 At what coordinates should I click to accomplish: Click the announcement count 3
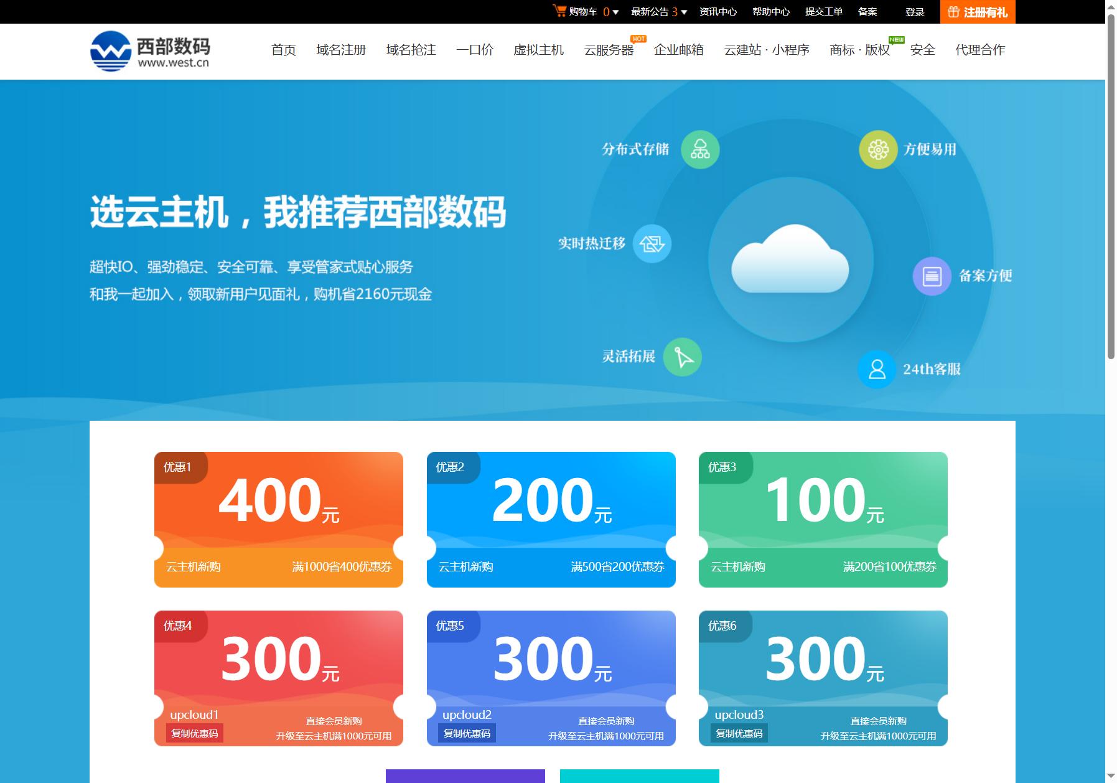click(675, 12)
